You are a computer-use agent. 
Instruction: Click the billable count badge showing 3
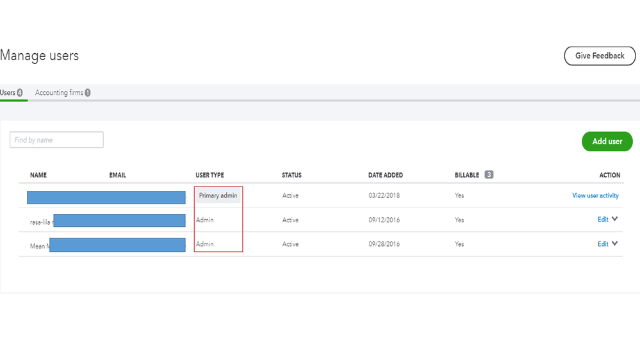point(489,175)
